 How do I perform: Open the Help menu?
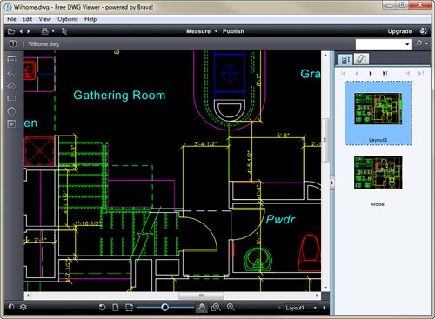tap(90, 19)
